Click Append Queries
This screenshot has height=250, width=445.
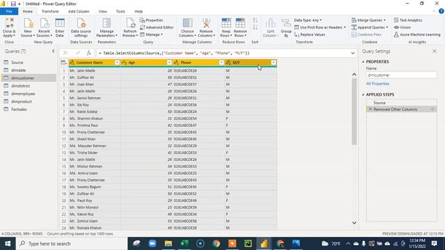coord(369,27)
